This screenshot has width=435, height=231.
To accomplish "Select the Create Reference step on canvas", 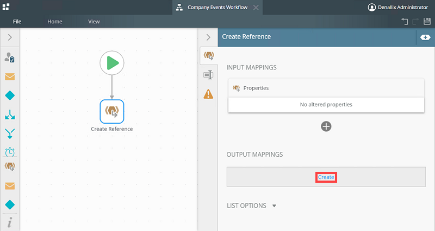I will (x=112, y=112).
